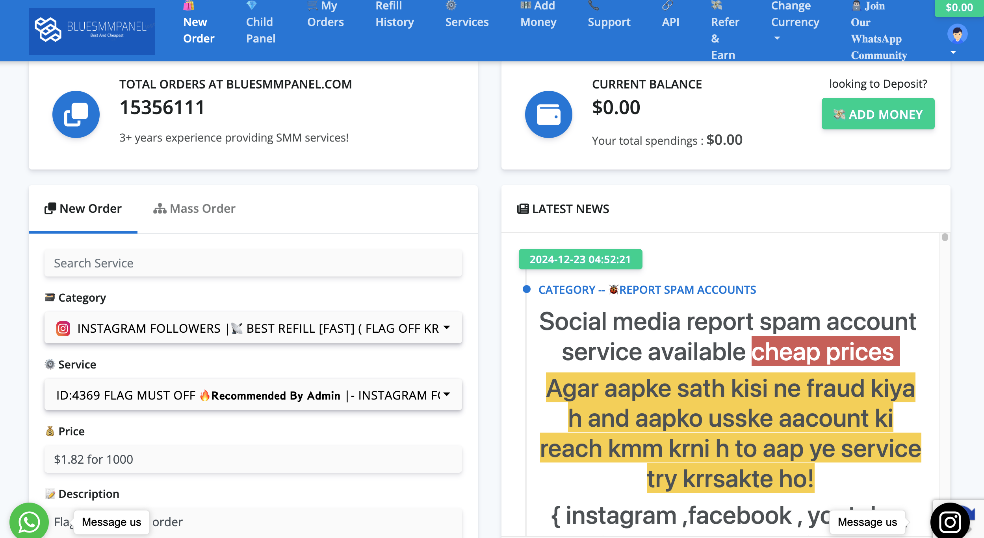Click the BlueSMMPanel logo

pyautogui.click(x=91, y=31)
